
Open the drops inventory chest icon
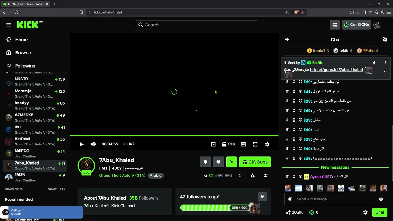pos(335,25)
